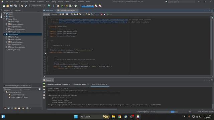Expand the service project node
This screenshot has width=214, height=120.
point(4,16)
